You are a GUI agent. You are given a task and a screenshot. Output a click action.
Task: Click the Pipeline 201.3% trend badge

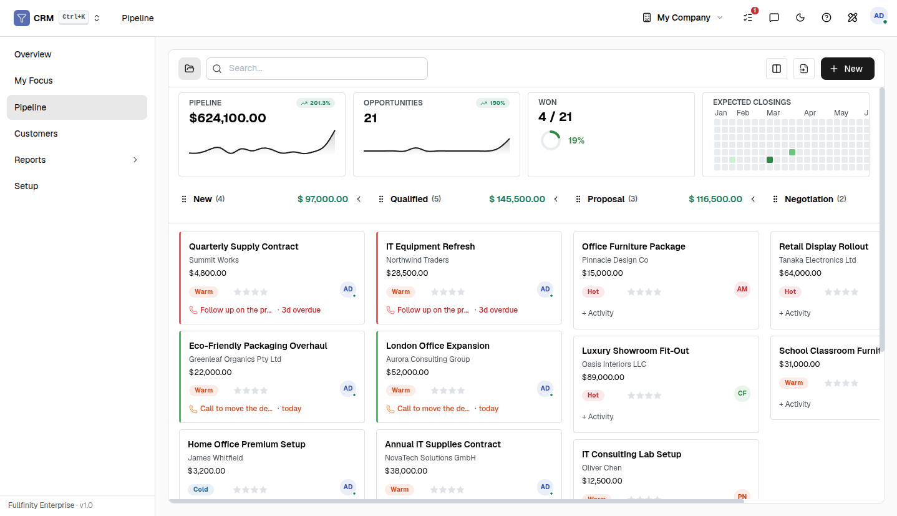click(x=316, y=103)
